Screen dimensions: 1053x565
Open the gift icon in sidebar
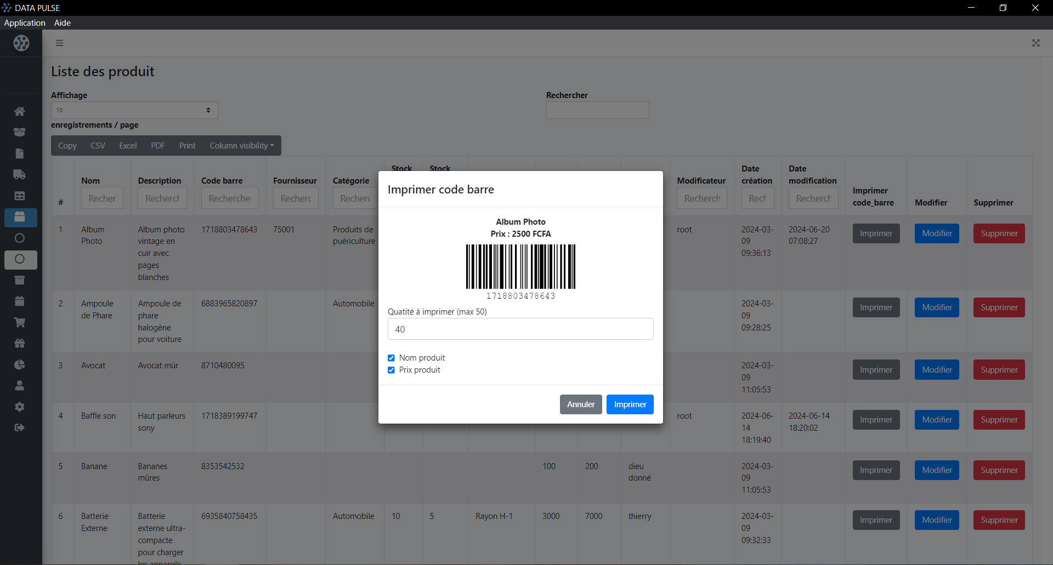(19, 344)
